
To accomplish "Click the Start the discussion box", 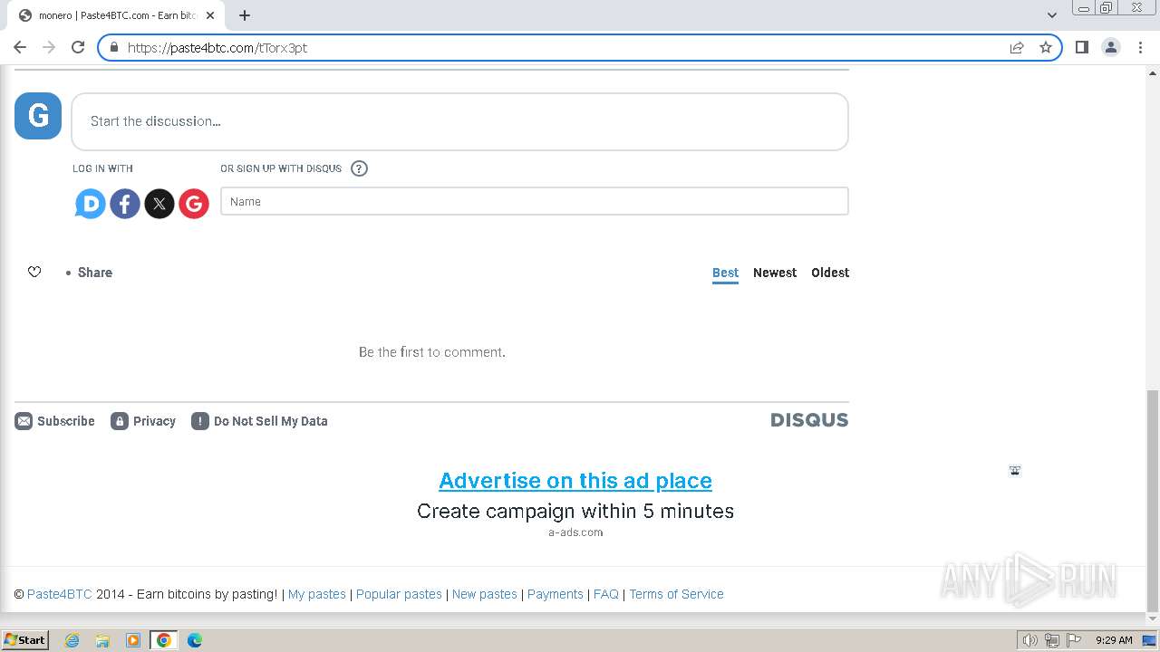I will (x=459, y=121).
